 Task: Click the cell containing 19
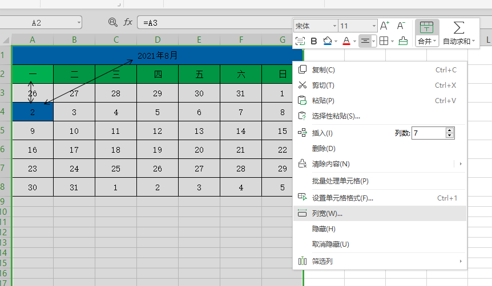point(158,149)
